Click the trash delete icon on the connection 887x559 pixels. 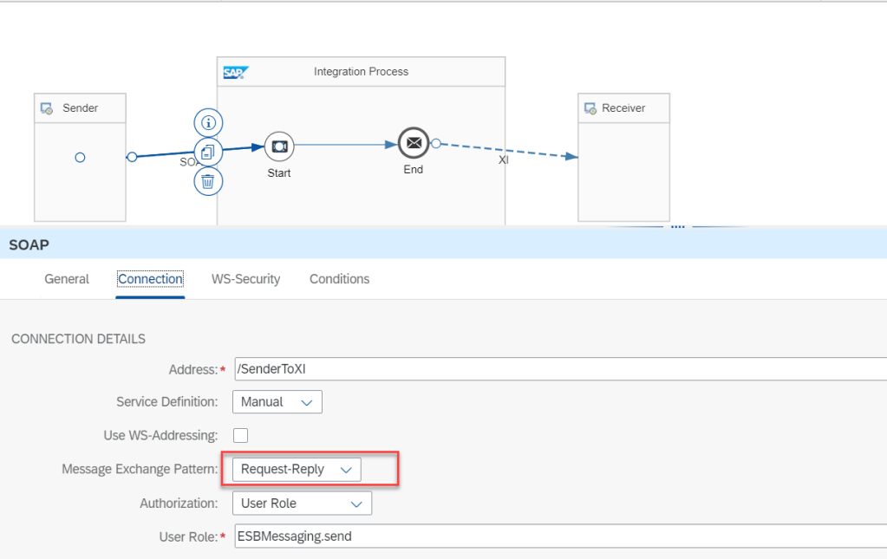click(x=208, y=181)
